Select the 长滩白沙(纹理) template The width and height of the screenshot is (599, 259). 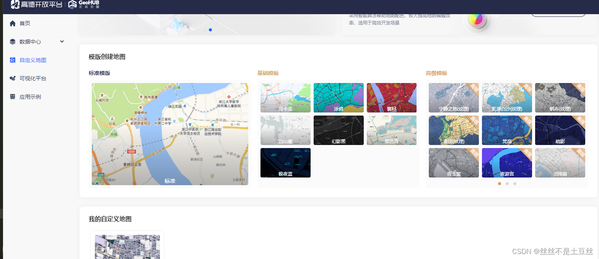(507, 98)
